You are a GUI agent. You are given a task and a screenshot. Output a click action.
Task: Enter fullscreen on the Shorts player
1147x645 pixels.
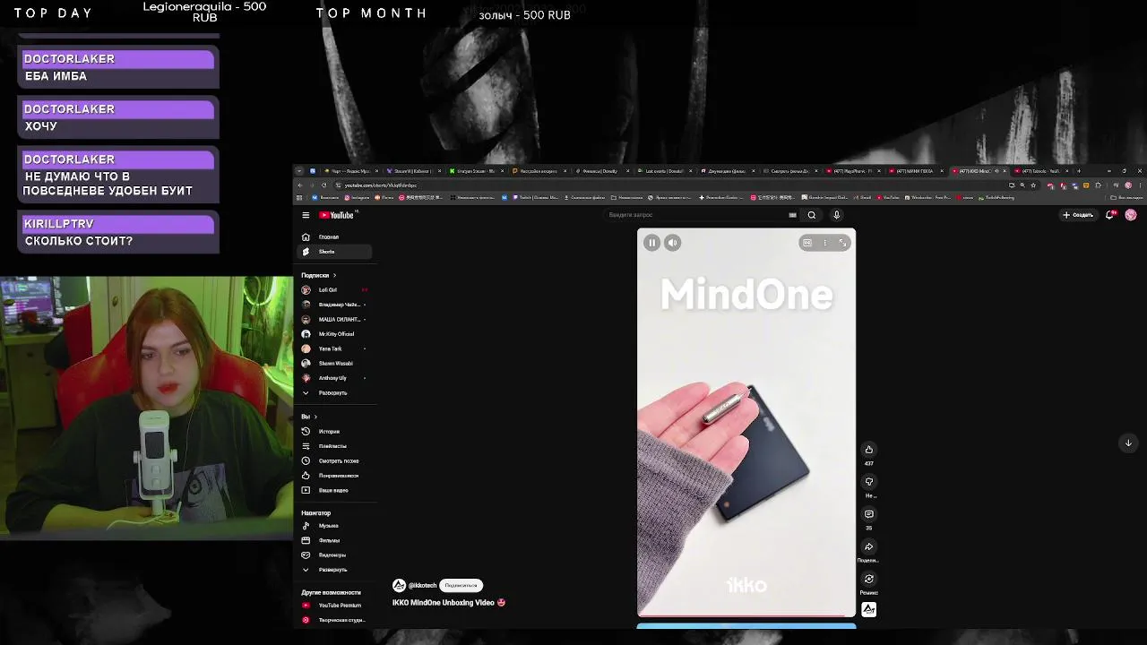point(842,243)
